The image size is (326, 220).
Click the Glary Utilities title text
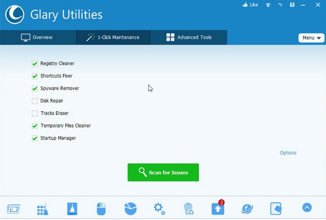66,15
